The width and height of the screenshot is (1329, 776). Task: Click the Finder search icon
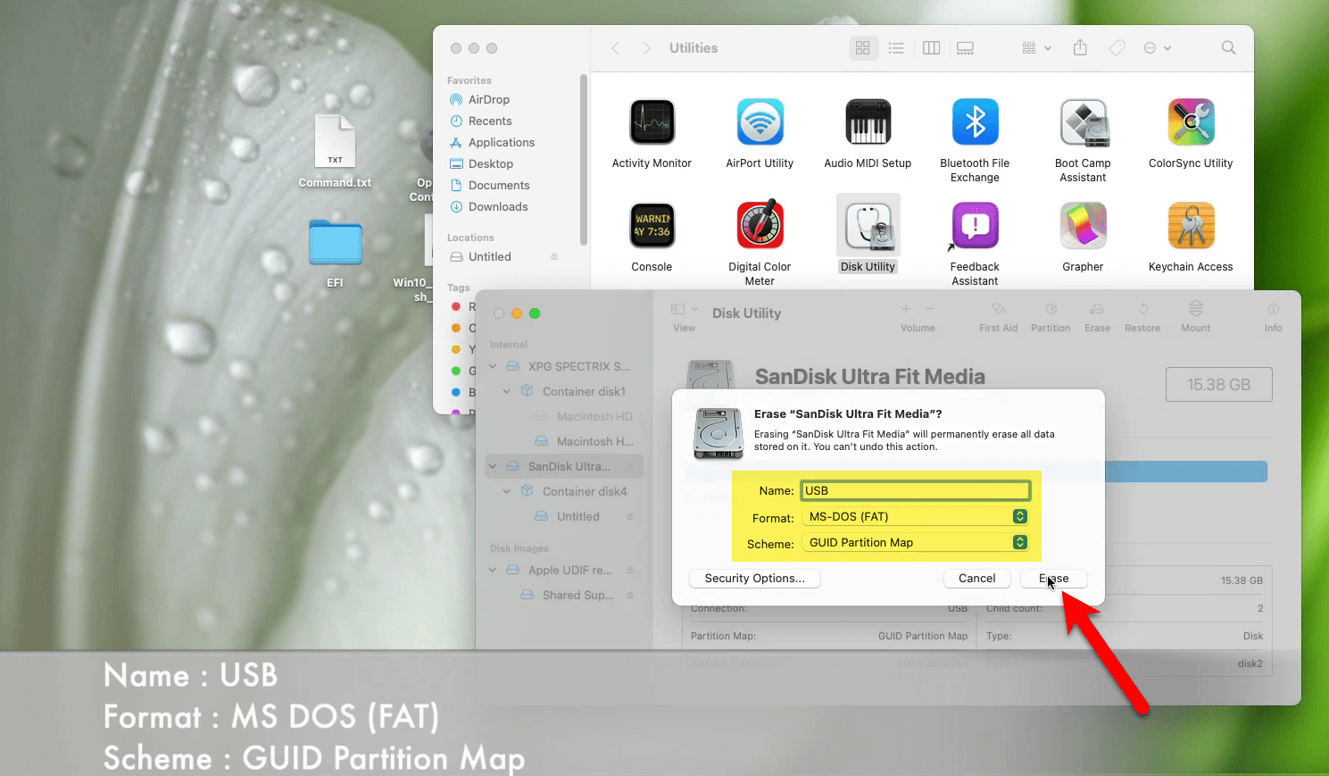coord(1229,48)
